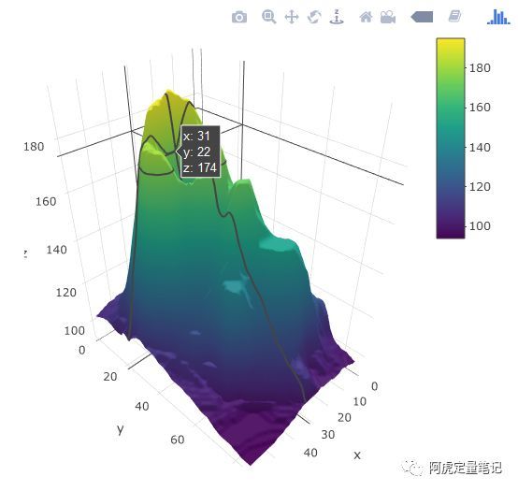
Task: Click the viridis colorbar gradient
Action: click(x=451, y=138)
